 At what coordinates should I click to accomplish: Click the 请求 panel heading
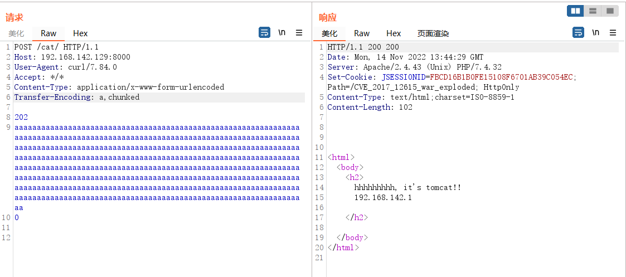pos(14,17)
